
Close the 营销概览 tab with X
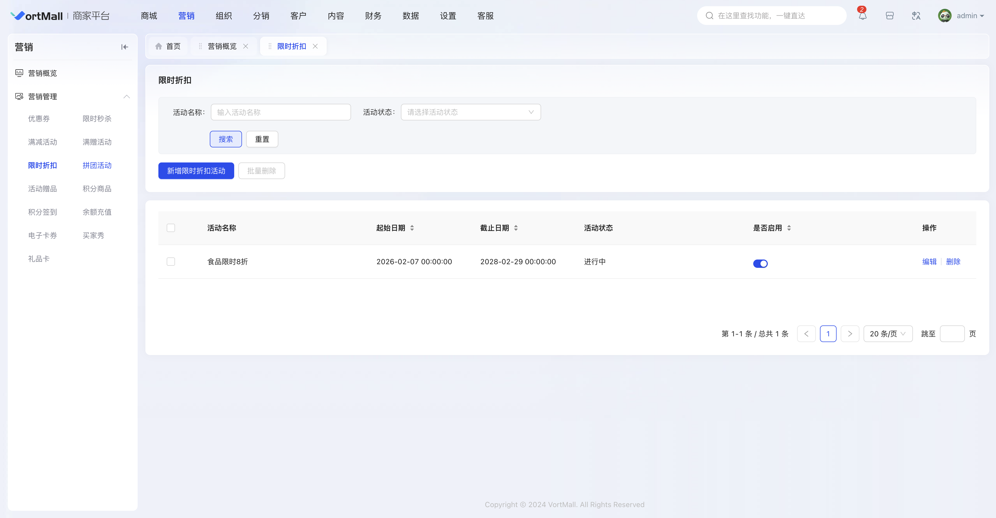[246, 46]
